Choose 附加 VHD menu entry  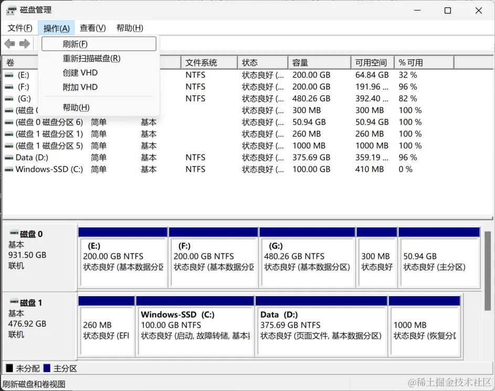coord(99,87)
